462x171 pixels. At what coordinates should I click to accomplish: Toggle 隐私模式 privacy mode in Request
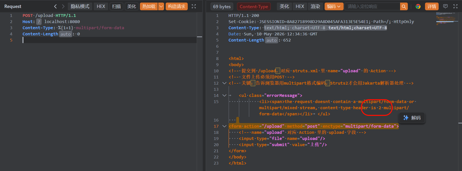[80, 6]
